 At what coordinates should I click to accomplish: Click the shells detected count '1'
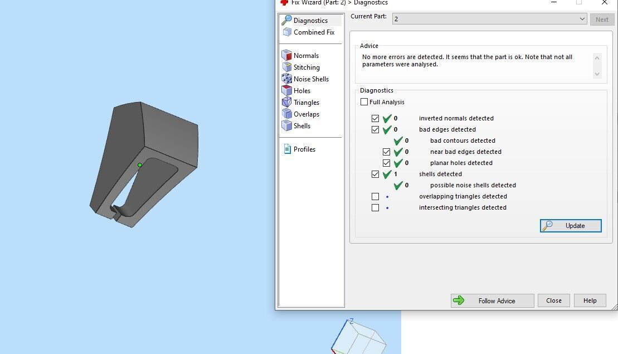coord(395,174)
